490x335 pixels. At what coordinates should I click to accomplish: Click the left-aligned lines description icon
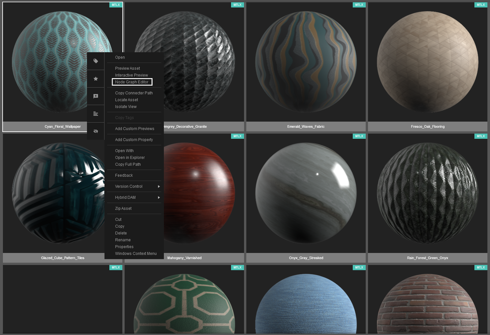[x=96, y=114]
